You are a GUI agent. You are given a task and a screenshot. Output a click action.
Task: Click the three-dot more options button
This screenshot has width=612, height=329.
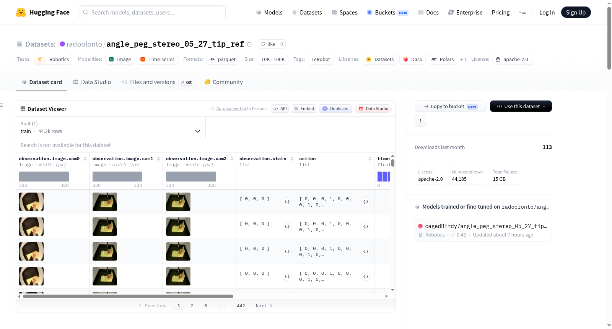(x=420, y=121)
